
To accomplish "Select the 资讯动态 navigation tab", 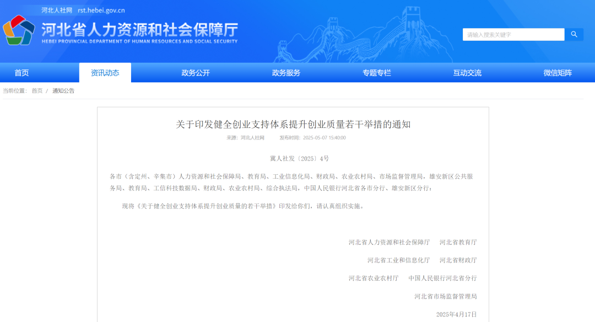I will 105,73.
